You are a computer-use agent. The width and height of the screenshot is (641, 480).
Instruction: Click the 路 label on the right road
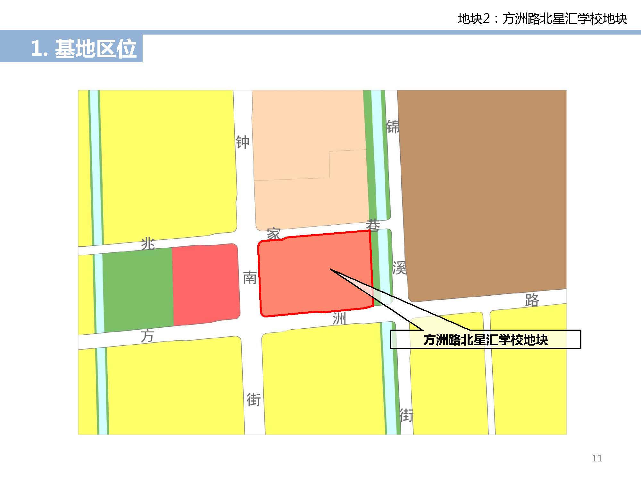(x=532, y=300)
